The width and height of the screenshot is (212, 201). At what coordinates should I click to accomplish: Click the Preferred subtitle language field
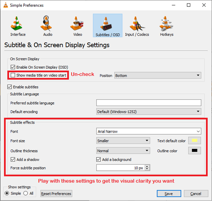(148, 103)
